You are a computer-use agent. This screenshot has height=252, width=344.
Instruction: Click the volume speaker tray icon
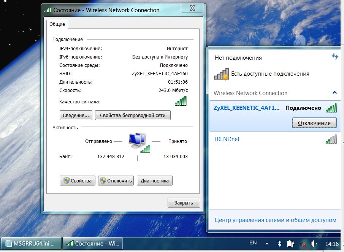click(x=314, y=243)
